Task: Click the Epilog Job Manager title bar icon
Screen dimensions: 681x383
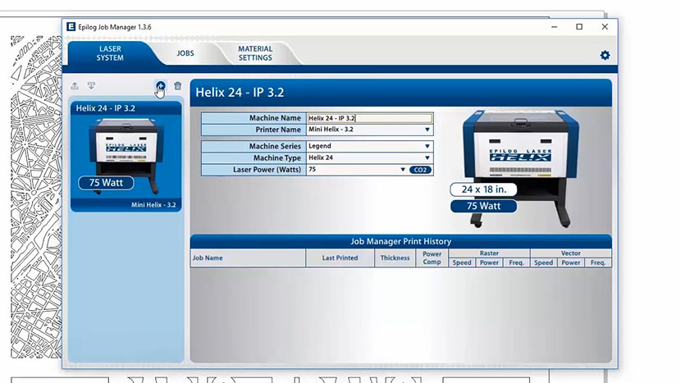Action: click(x=71, y=27)
